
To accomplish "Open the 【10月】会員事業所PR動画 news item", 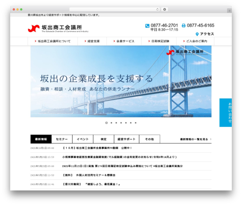I will point(97,148).
